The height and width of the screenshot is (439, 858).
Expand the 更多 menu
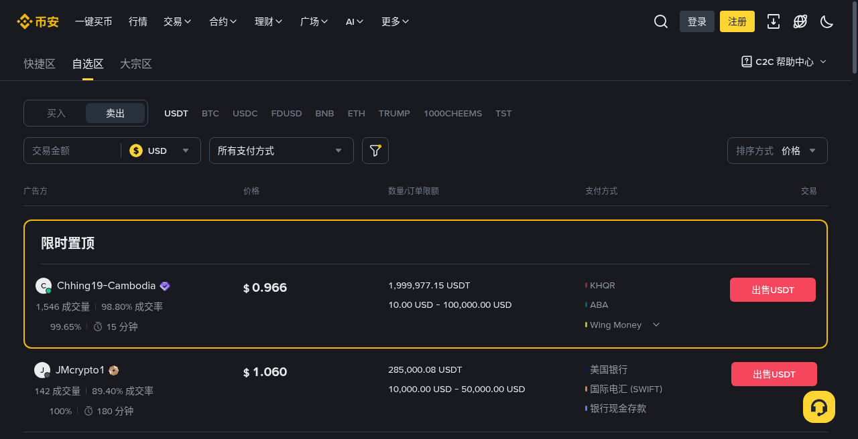pyautogui.click(x=395, y=21)
